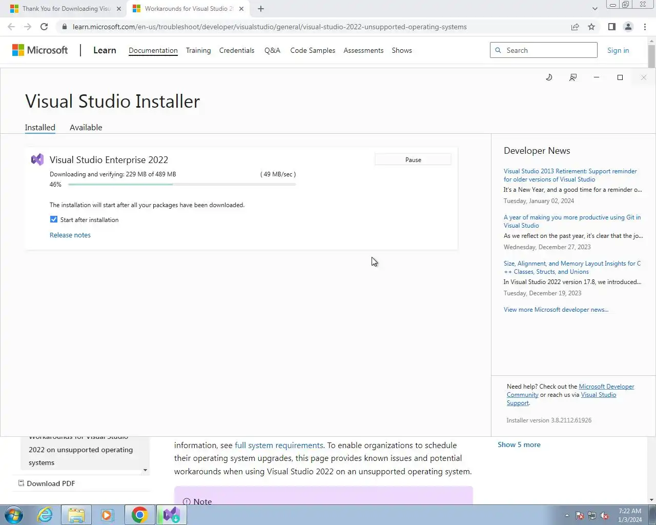Focus the Learn Search input field
This screenshot has height=525, width=656.
pyautogui.click(x=544, y=50)
